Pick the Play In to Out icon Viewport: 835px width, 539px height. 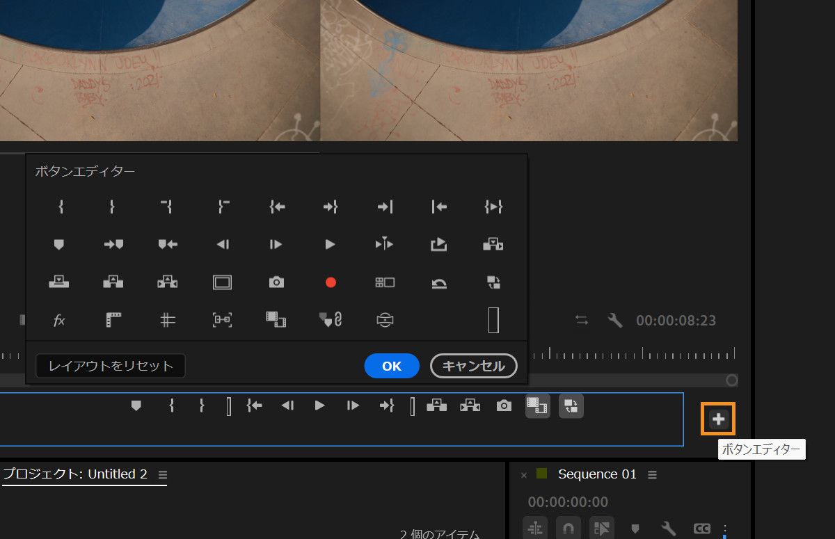coord(493,207)
